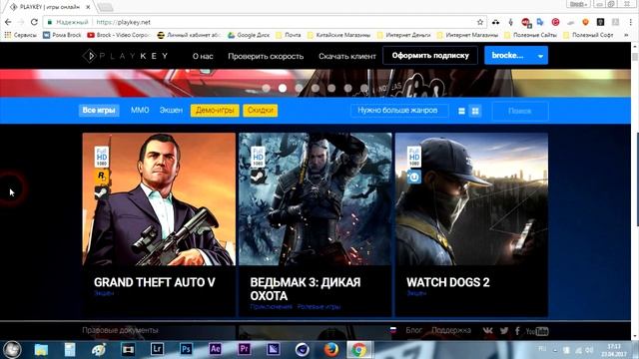
Task: Select the first banner carousel dot
Action: [267, 88]
